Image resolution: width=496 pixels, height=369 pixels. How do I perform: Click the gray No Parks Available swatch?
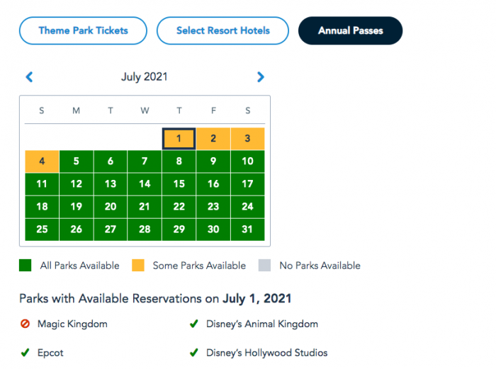point(264,266)
